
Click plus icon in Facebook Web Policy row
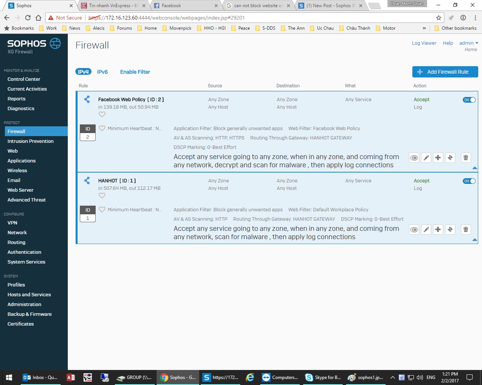pyautogui.click(x=438, y=158)
